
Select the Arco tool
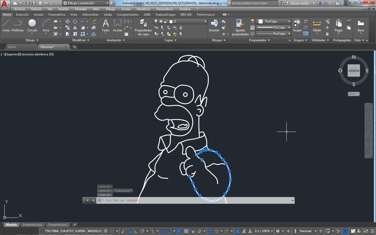(x=46, y=26)
